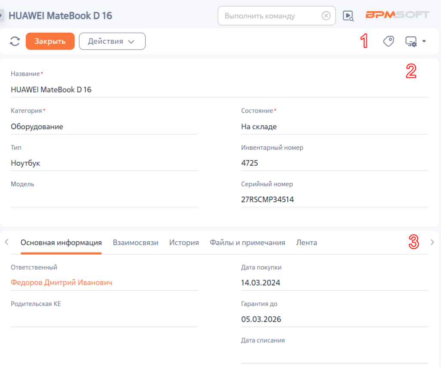The width and height of the screenshot is (441, 367).
Task: Open the Категория field Оборудование
Action: 104,126
